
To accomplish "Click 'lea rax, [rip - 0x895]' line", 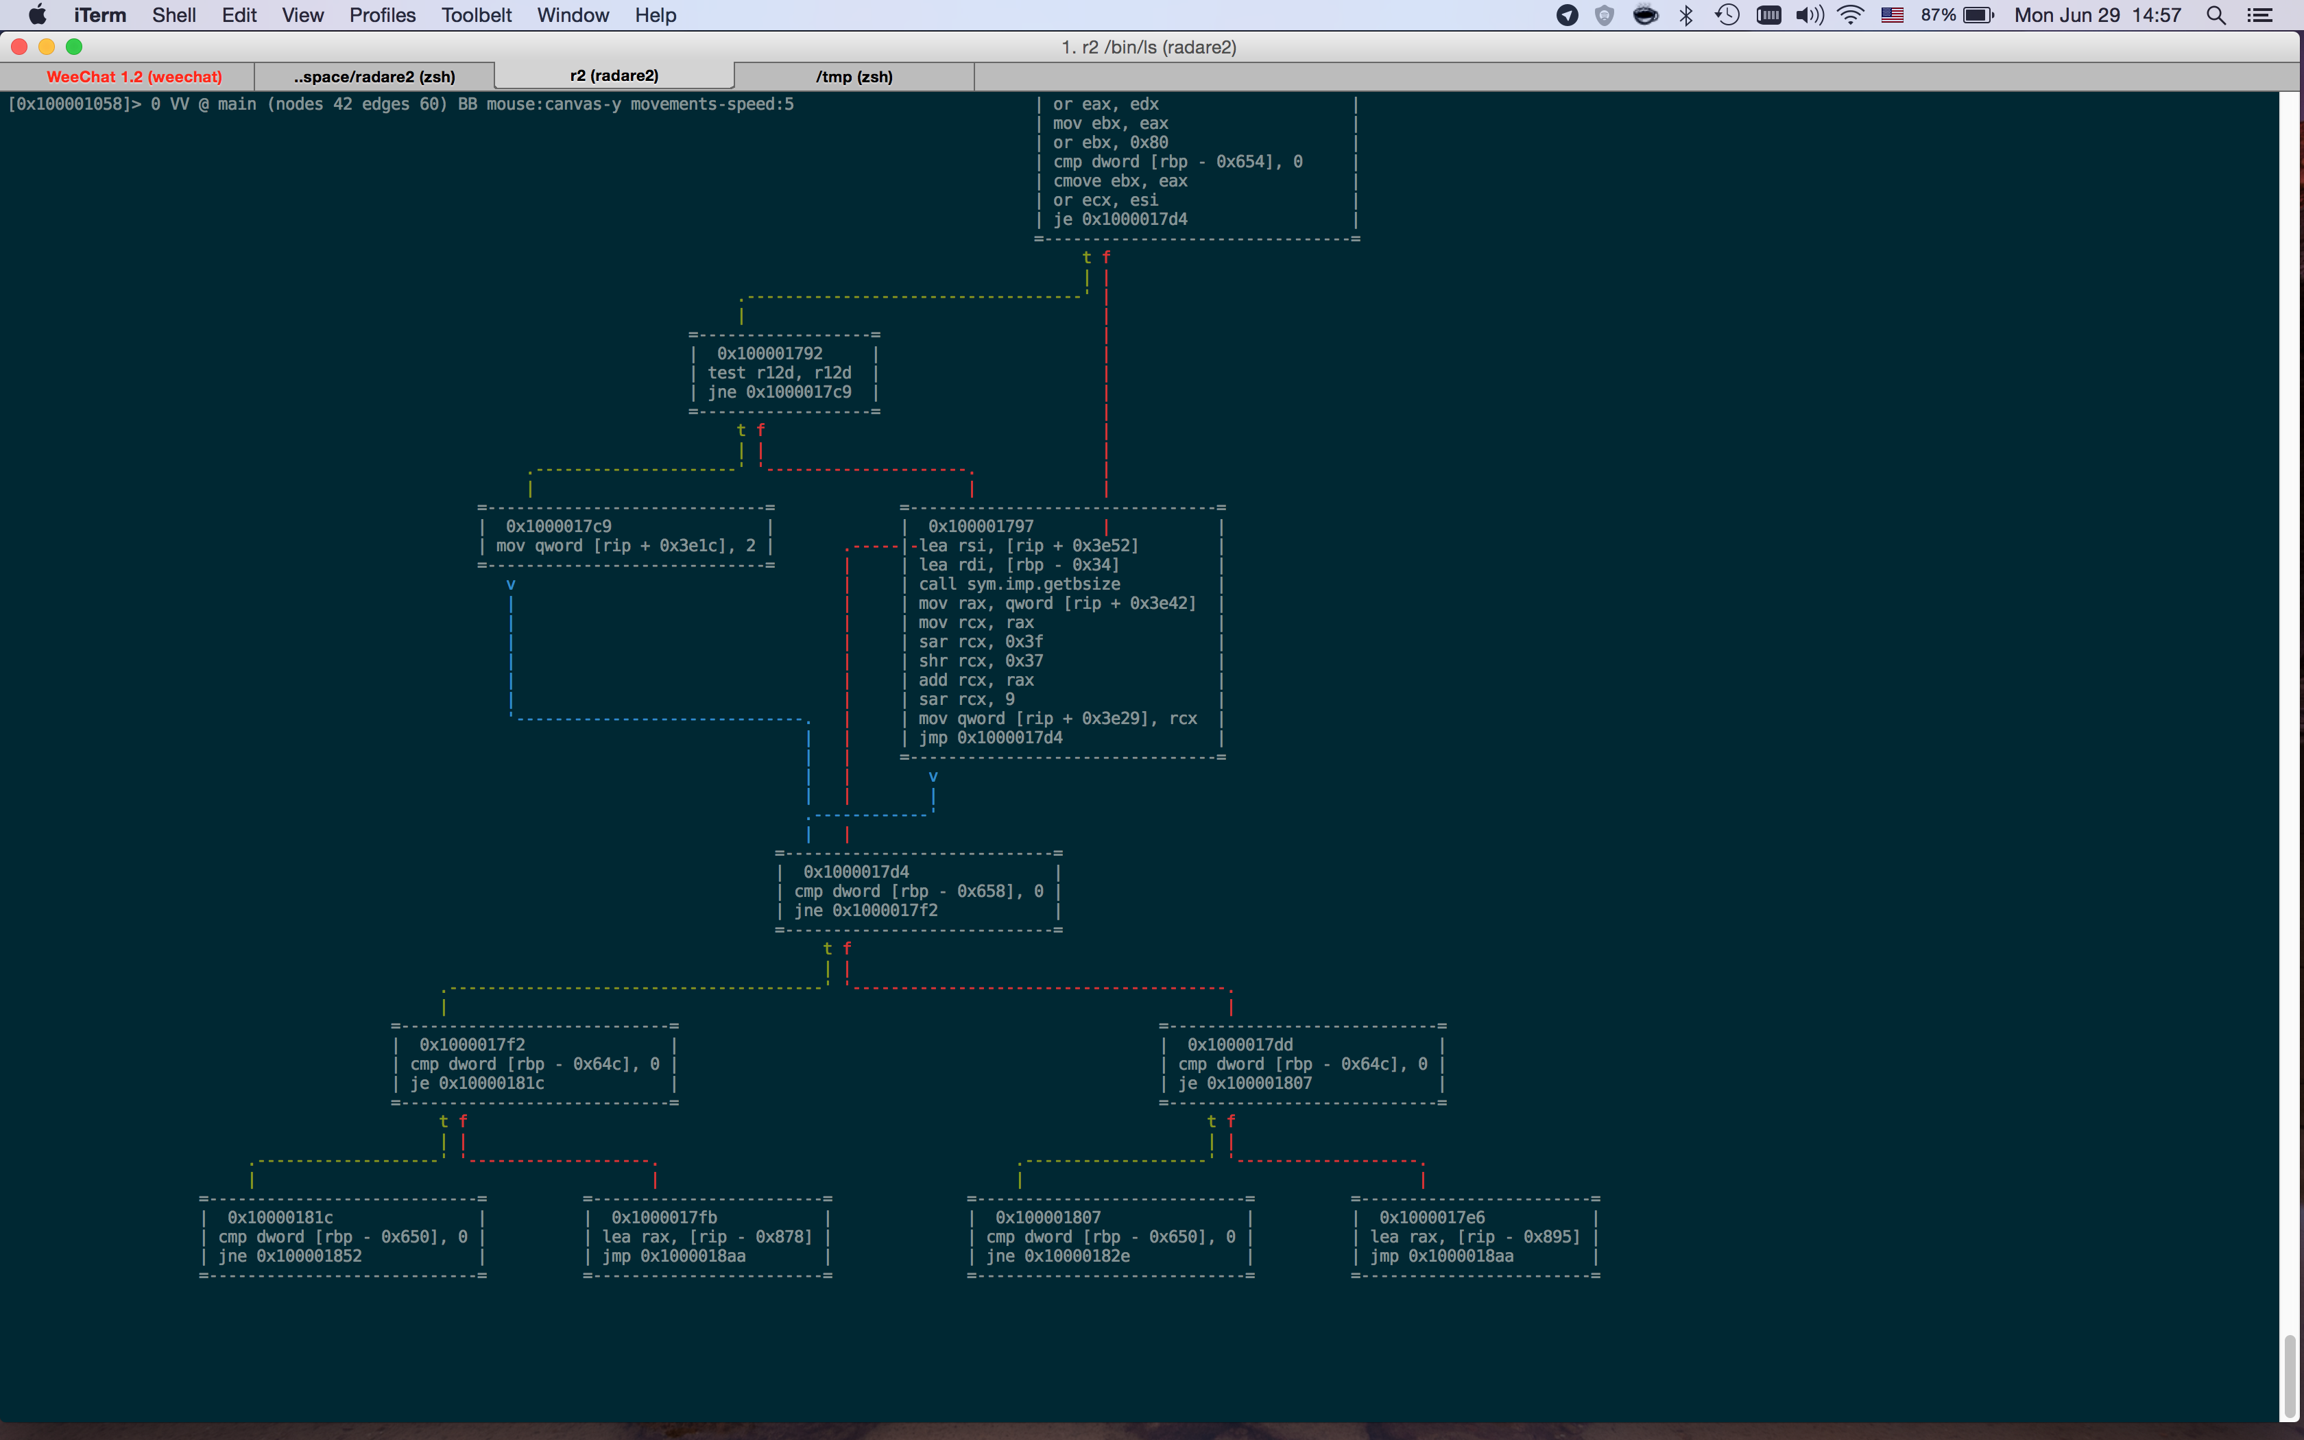I will pyautogui.click(x=1476, y=1237).
